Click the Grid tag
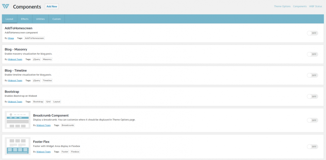This screenshot has width=326, height=160. tap(48, 102)
